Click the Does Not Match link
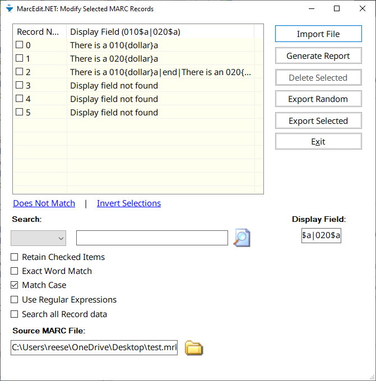 [x=44, y=203]
